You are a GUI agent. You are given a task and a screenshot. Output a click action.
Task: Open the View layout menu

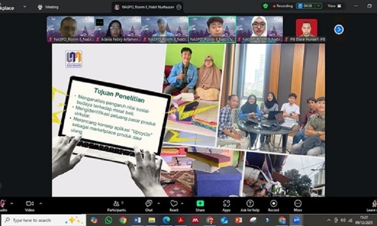coord(335,6)
